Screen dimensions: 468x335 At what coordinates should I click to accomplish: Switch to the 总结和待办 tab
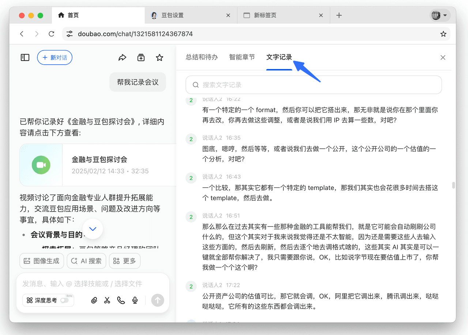point(202,57)
